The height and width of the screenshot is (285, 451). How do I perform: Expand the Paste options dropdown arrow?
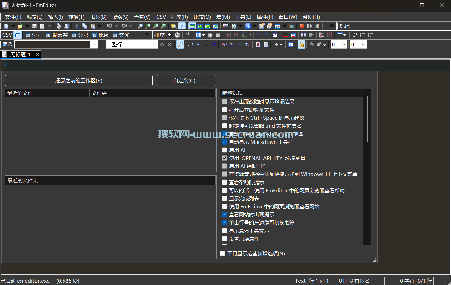point(100,26)
